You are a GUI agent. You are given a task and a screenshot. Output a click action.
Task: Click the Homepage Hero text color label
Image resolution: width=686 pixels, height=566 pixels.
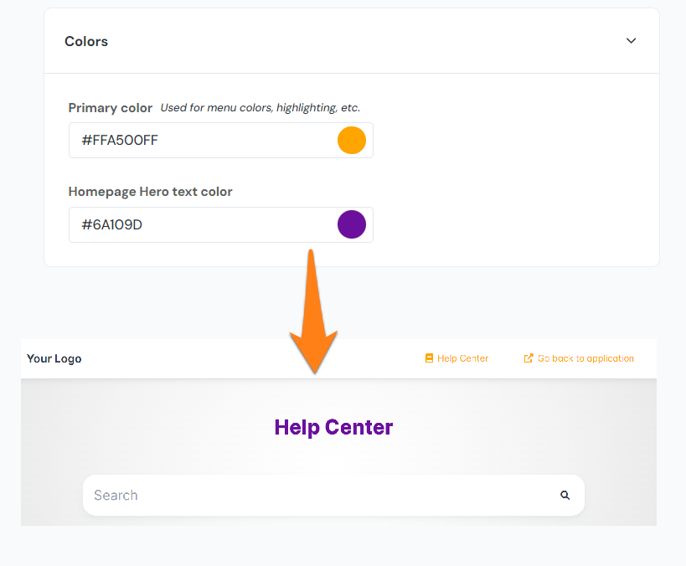tap(150, 191)
